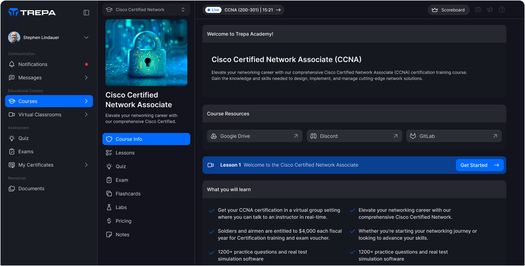Click the red notification indicator dot
The height and width of the screenshot is (266, 525).
point(86,64)
